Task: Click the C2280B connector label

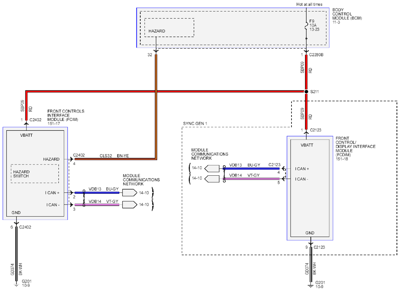Action: pyautogui.click(x=317, y=55)
